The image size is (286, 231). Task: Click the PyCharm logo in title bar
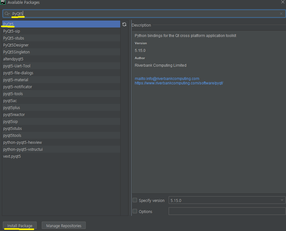(3, 2)
